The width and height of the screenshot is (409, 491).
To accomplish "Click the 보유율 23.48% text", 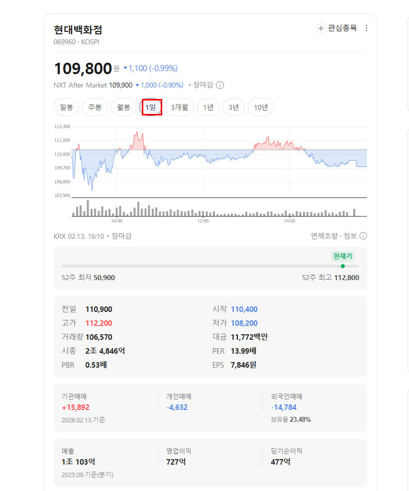I will tap(291, 419).
